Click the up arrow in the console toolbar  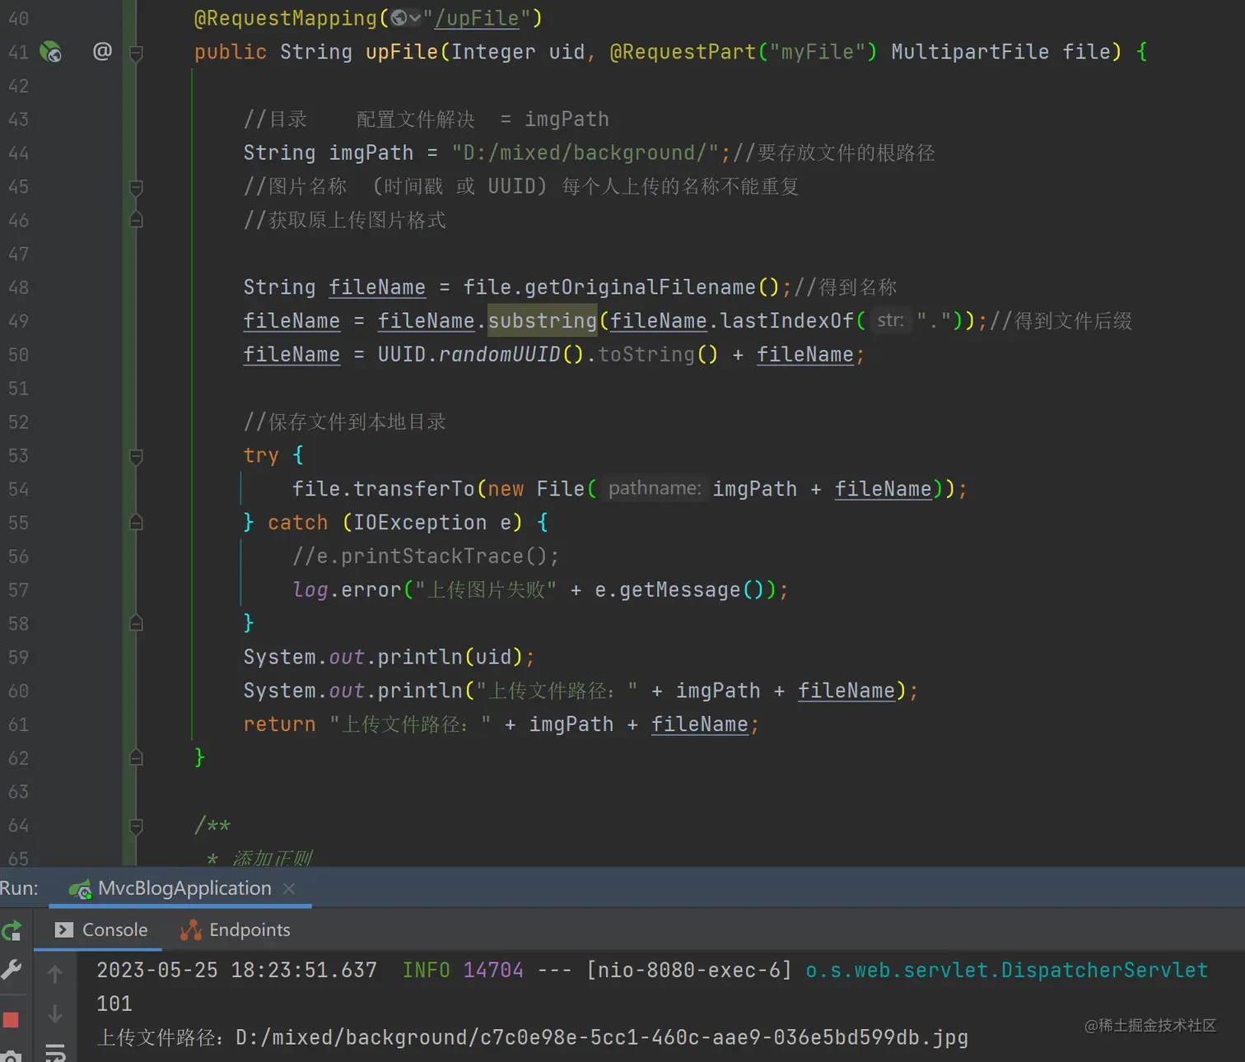[55, 975]
